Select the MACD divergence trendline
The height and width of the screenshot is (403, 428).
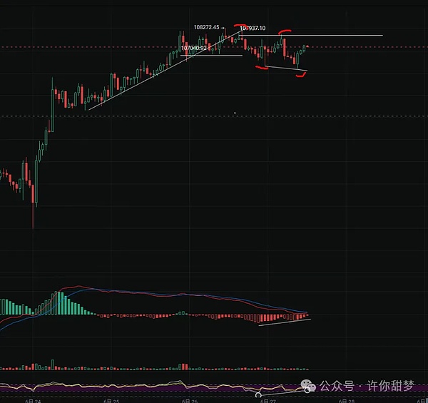pos(285,322)
